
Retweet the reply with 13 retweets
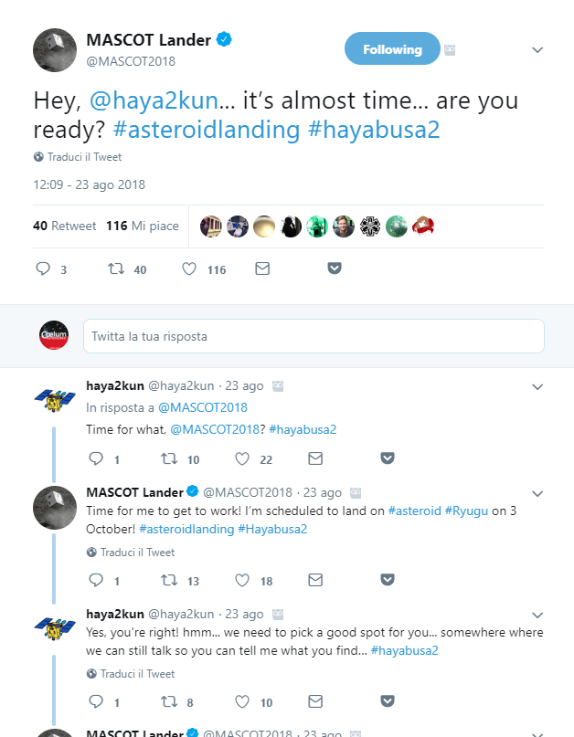168,580
